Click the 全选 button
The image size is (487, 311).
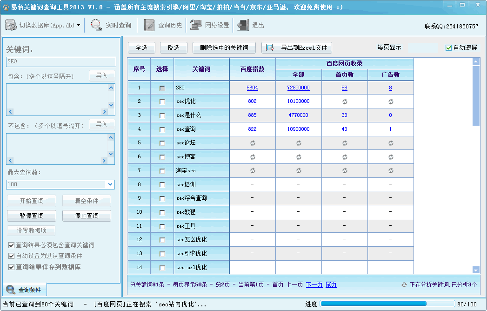(x=141, y=47)
